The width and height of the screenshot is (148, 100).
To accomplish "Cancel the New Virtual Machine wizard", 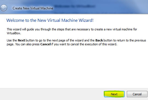I will (137, 94).
